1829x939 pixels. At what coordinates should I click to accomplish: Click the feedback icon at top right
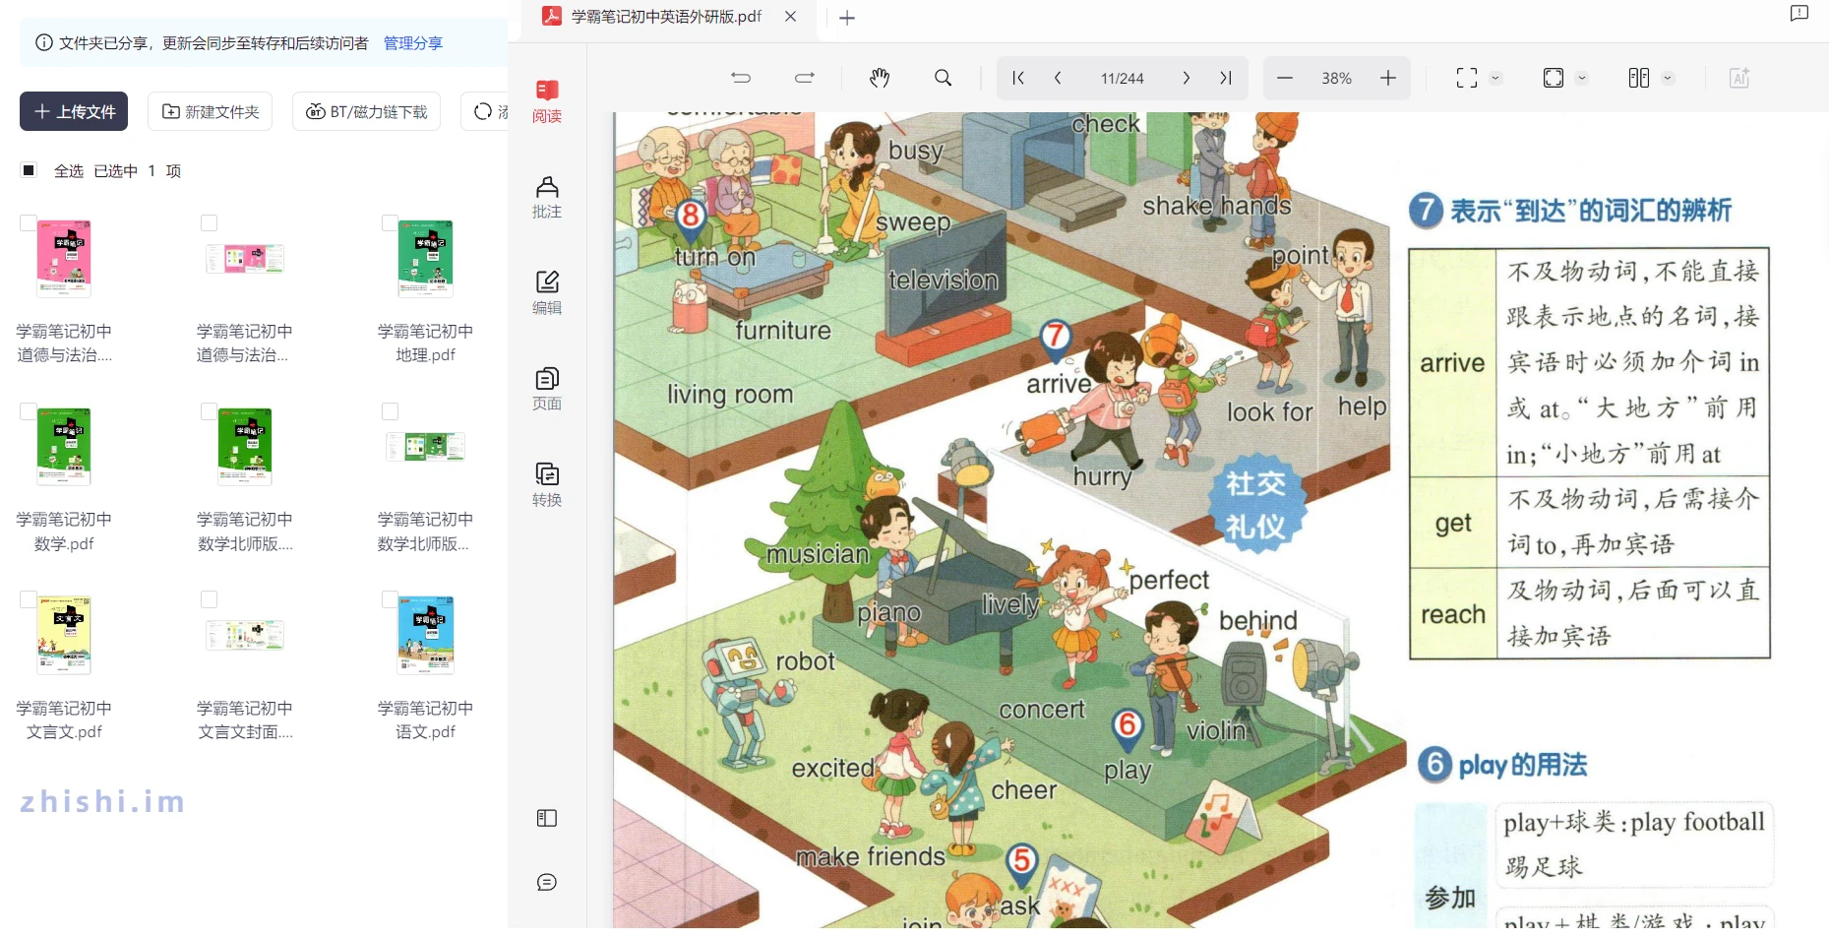coord(1799,14)
